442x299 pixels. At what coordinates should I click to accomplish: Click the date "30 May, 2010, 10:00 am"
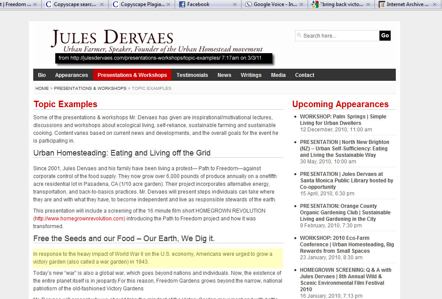(x=328, y=162)
